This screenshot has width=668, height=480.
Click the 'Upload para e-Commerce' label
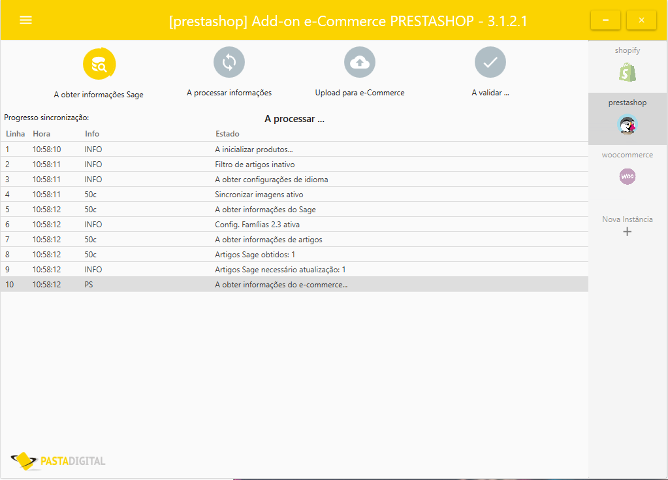tap(360, 93)
